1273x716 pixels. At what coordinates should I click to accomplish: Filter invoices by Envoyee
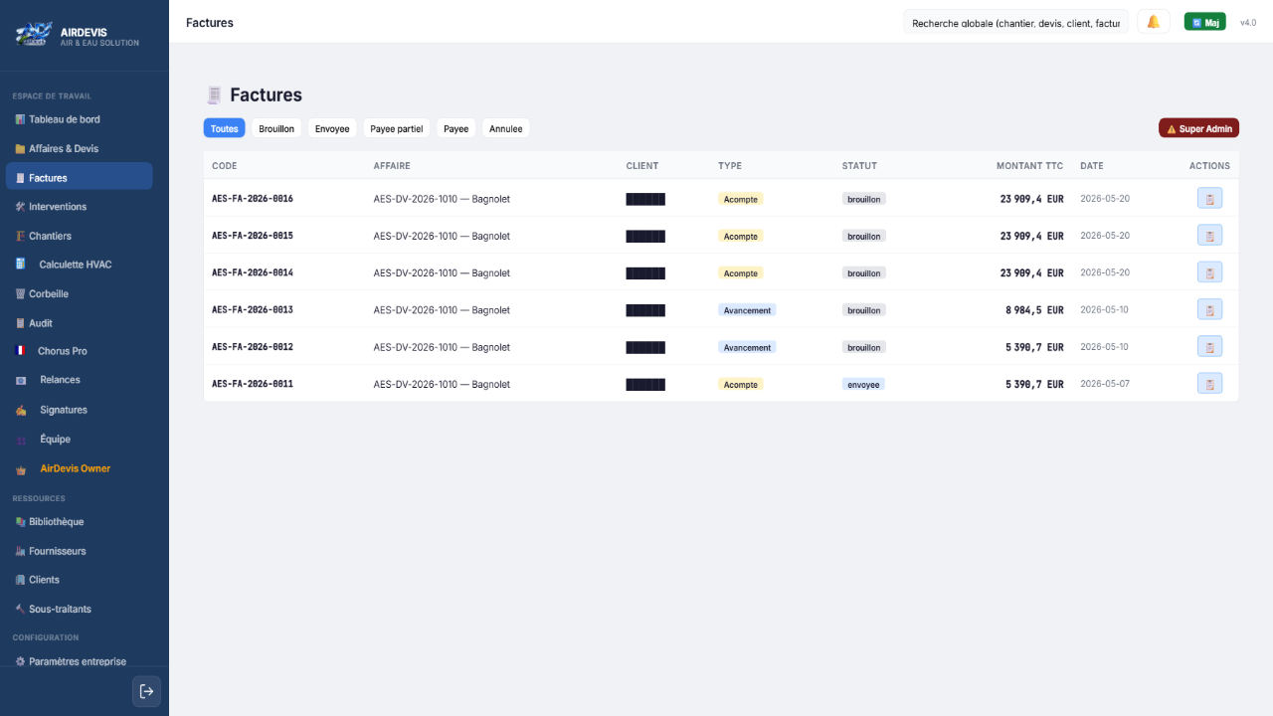pyautogui.click(x=332, y=128)
